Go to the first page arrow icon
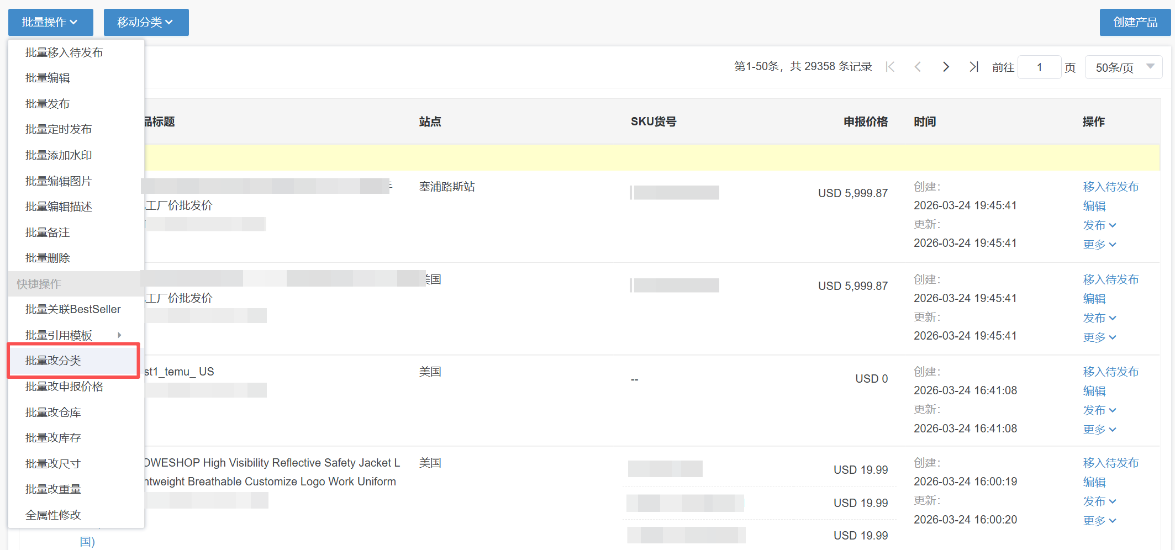This screenshot has width=1175, height=550. point(890,67)
